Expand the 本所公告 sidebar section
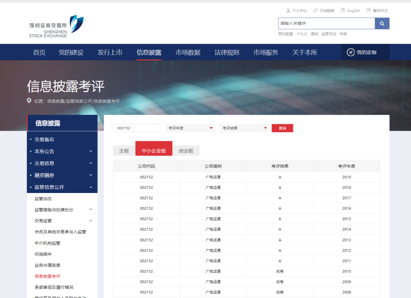This screenshot has width=411, height=298. [x=91, y=151]
